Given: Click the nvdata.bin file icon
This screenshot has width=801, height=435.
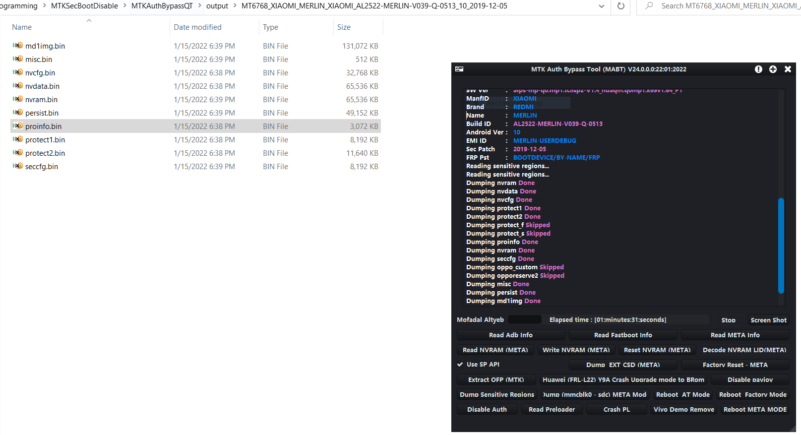Looking at the screenshot, I should 18,86.
